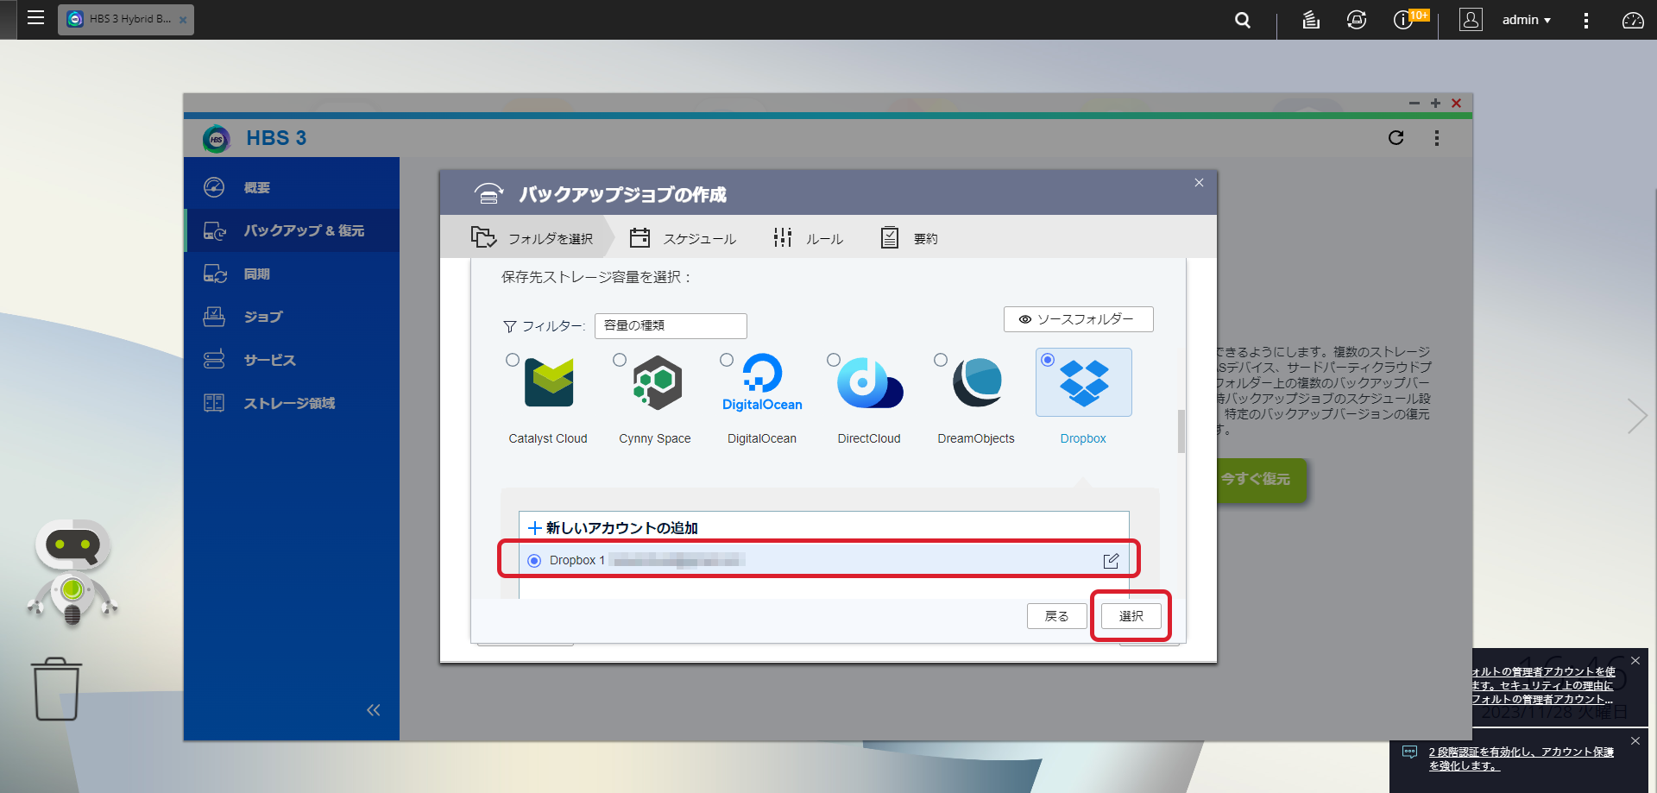
Task: Select DreamObjects radio button
Action: [941, 360]
